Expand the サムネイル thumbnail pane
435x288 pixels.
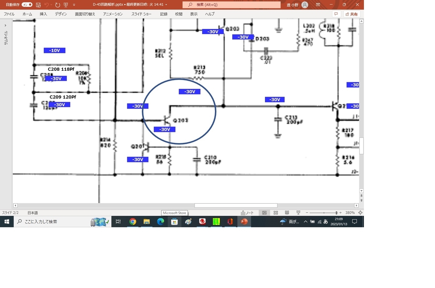(x=5, y=25)
